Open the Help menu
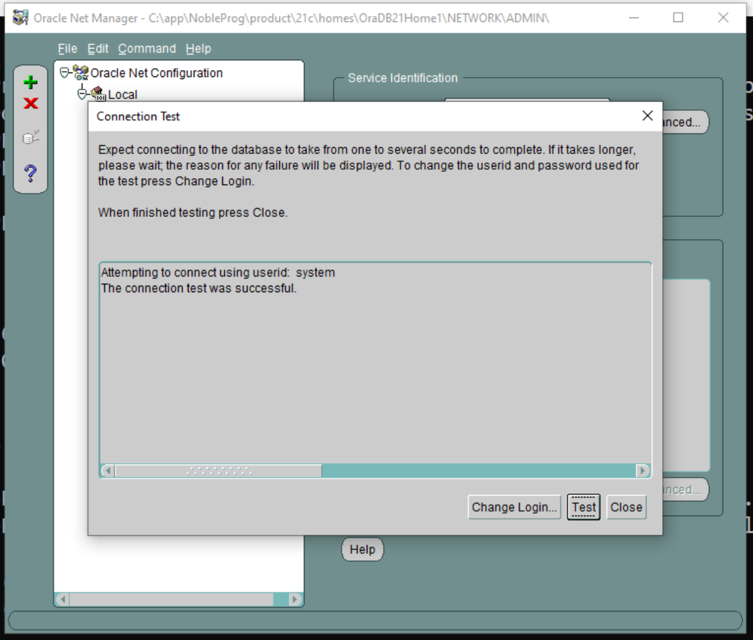Image resolution: width=753 pixels, height=640 pixels. tap(198, 49)
